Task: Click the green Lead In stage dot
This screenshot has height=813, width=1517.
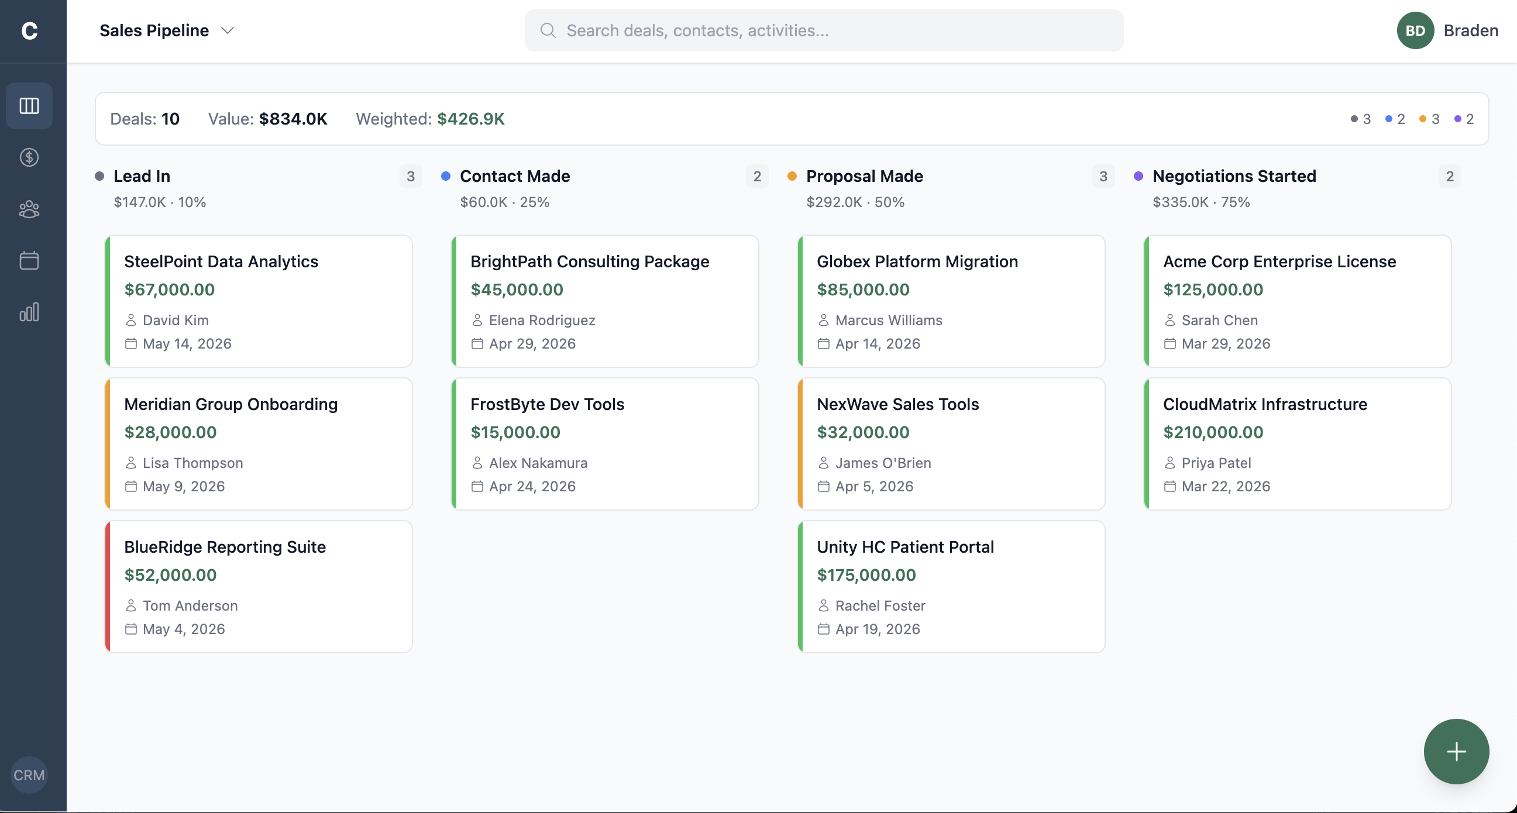Action: pos(99,176)
